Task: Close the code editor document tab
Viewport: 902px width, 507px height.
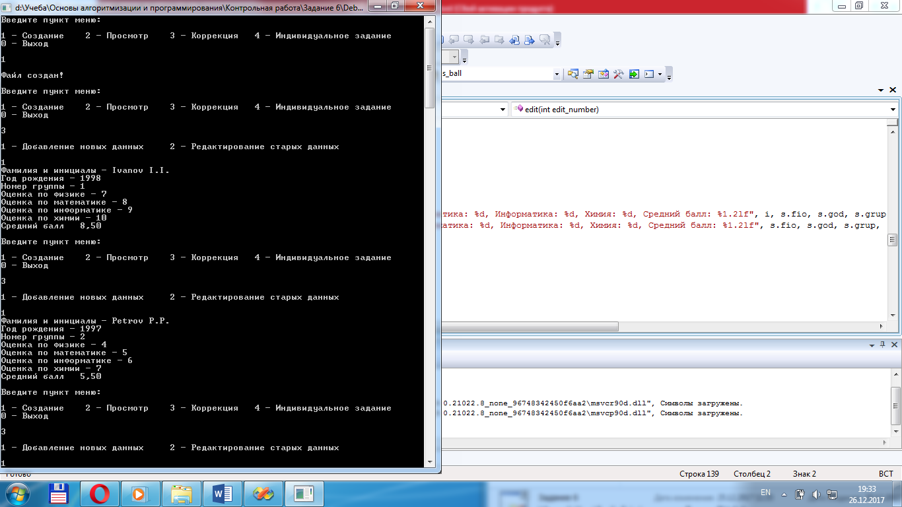Action: [893, 90]
